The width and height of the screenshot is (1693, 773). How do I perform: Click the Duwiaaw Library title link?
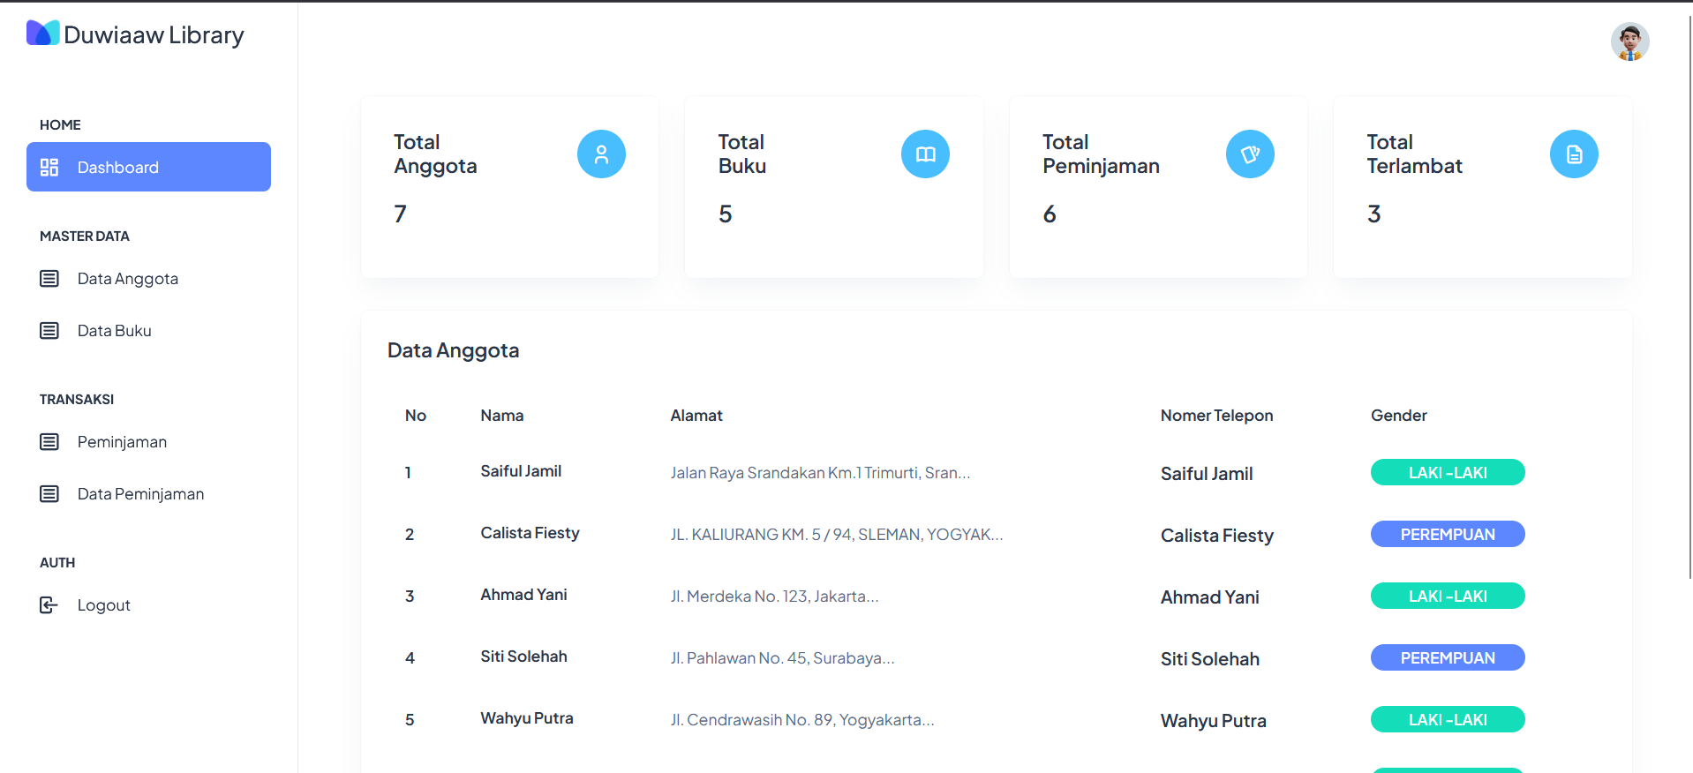pyautogui.click(x=154, y=35)
